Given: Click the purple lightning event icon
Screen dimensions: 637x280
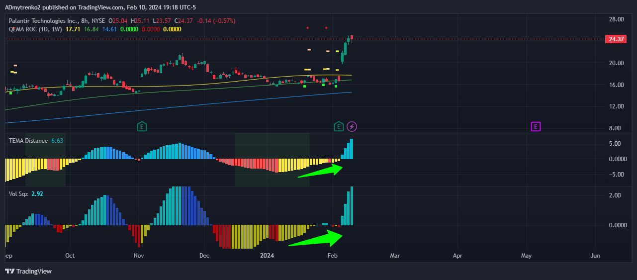Looking at the screenshot, I should click(x=352, y=126).
